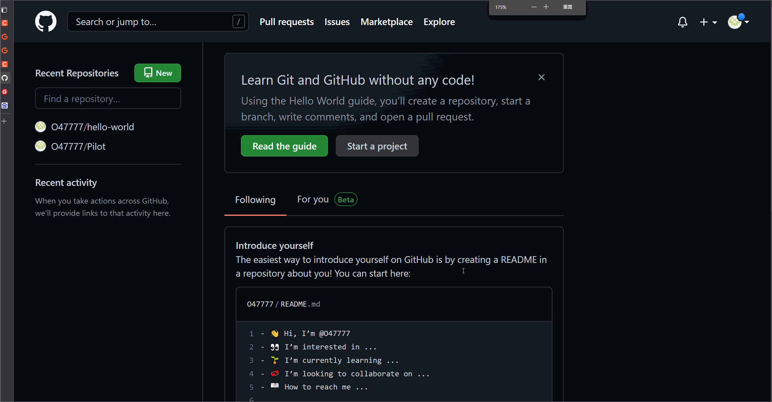The height and width of the screenshot is (402, 772).
Task: Open the GitHub Octocat logo home link
Action: 46,21
